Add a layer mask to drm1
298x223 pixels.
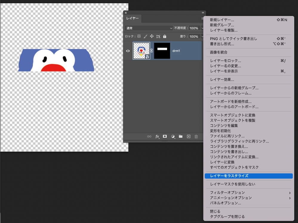coord(165,136)
